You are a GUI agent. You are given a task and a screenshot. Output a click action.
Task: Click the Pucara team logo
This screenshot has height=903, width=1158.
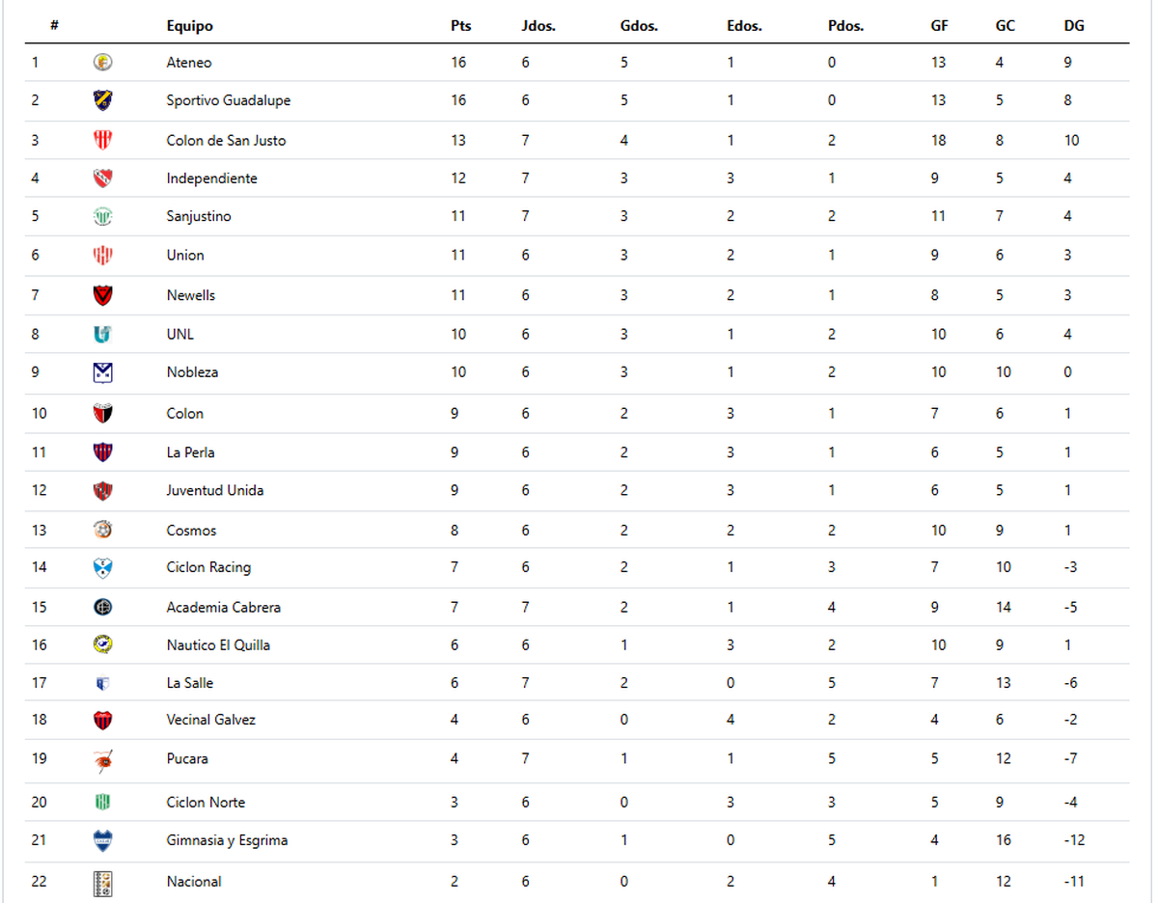tap(102, 760)
